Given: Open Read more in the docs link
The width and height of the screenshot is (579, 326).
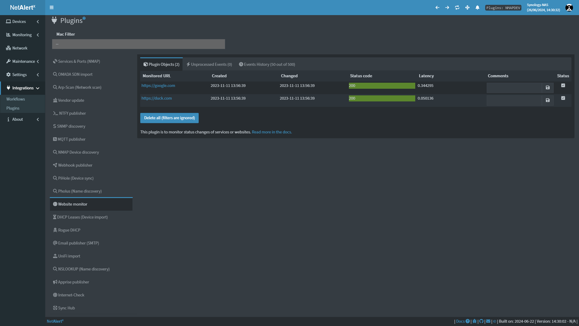Looking at the screenshot, I should tap(272, 132).
